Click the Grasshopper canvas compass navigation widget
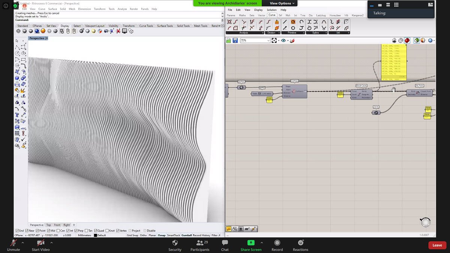 click(425, 222)
